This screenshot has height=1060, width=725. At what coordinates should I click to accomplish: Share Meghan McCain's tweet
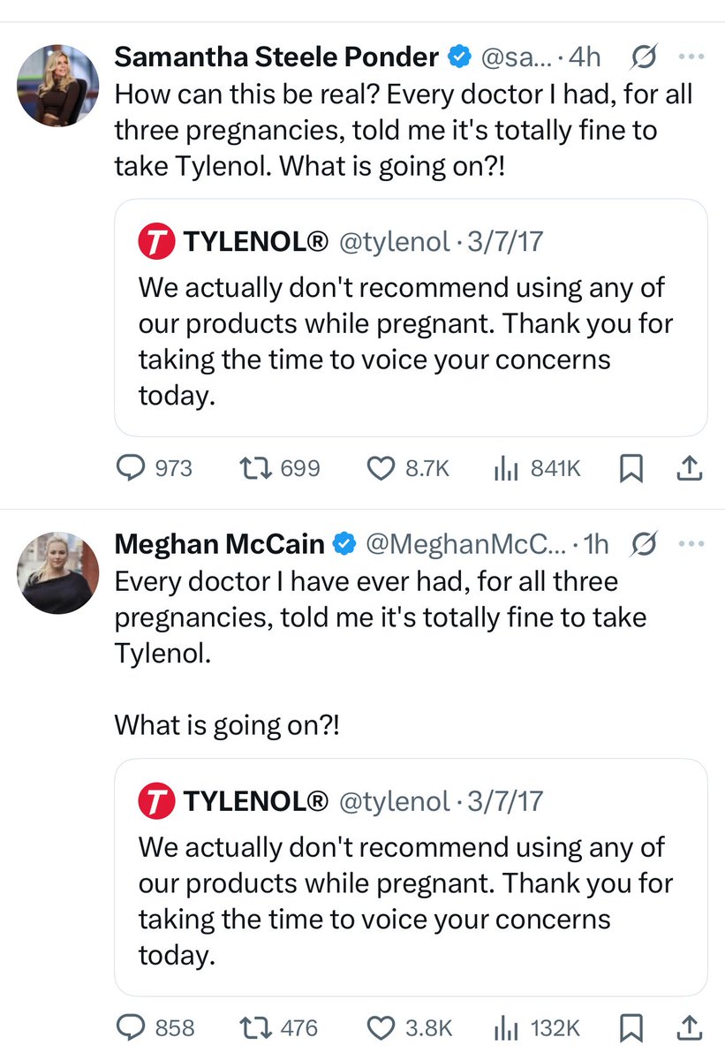(x=689, y=1027)
